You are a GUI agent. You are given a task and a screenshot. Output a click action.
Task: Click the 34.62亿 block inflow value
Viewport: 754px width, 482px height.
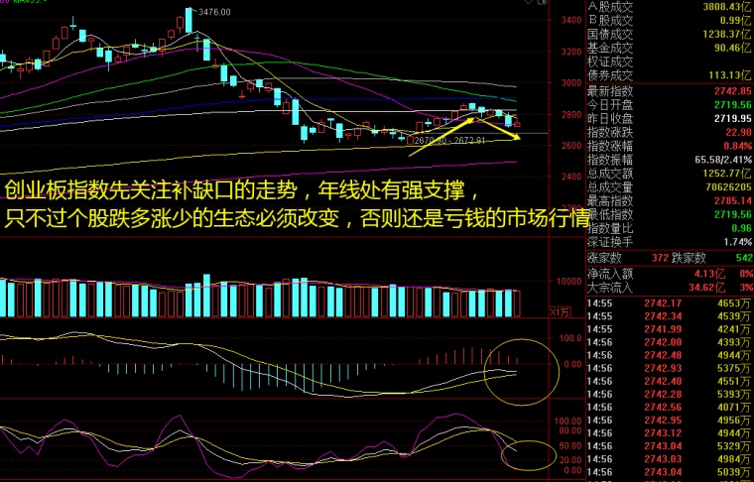coord(706,288)
